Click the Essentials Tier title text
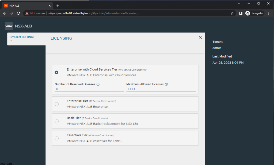The image size is (274, 165). 77,135
